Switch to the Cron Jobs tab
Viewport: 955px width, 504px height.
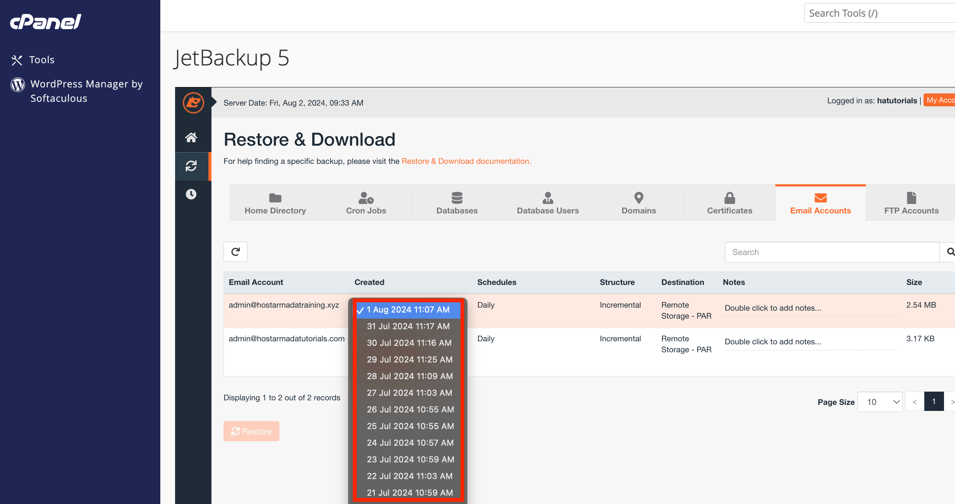(366, 203)
